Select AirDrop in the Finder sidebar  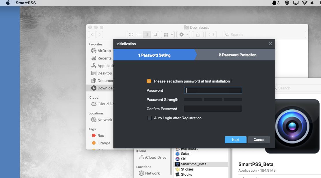coord(101,51)
